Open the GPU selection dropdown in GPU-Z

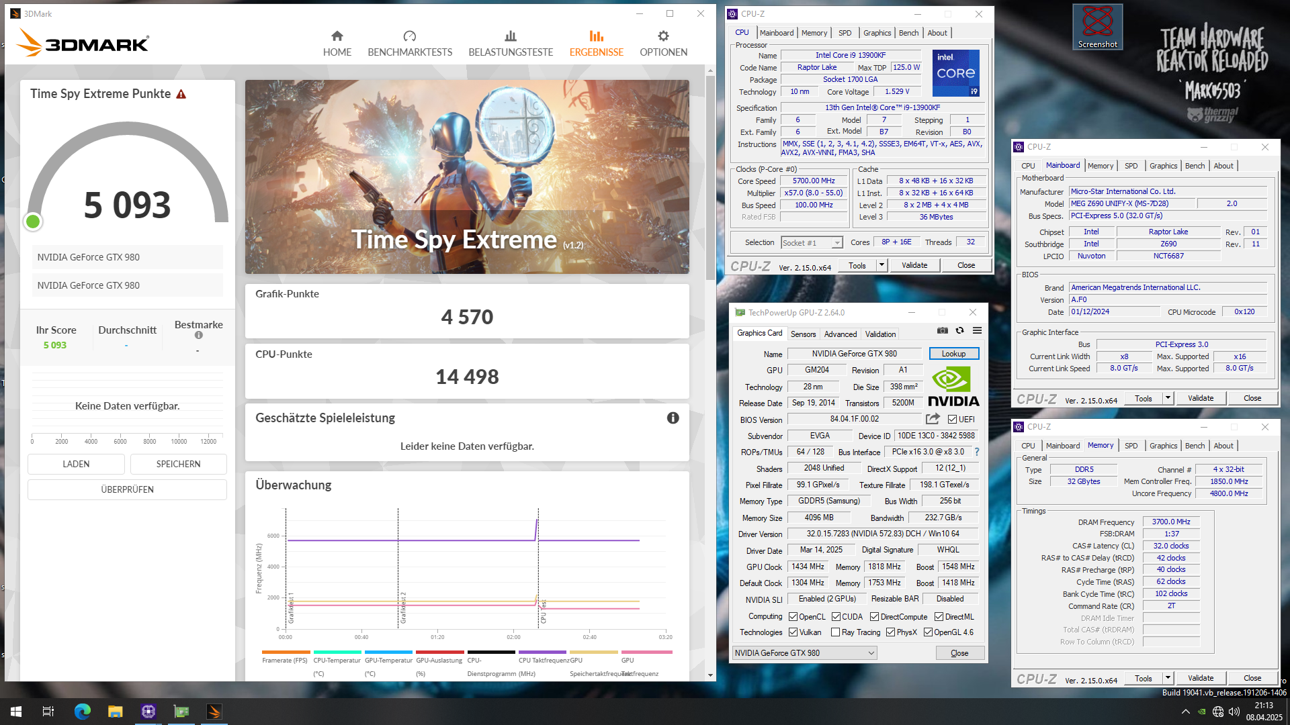click(x=804, y=652)
